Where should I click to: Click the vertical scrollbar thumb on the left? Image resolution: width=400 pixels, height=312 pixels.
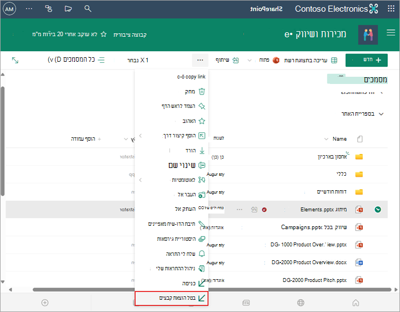(3, 141)
